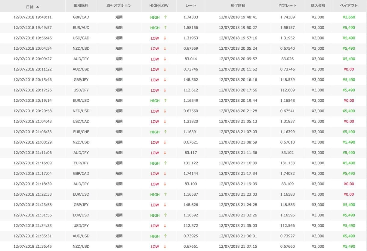The image size is (367, 251).
Task: Click the red down arrow in the 19:56:46 USD/CAD row
Action: 165,38
